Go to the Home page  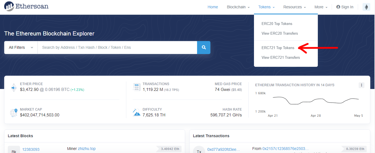tap(213, 7)
